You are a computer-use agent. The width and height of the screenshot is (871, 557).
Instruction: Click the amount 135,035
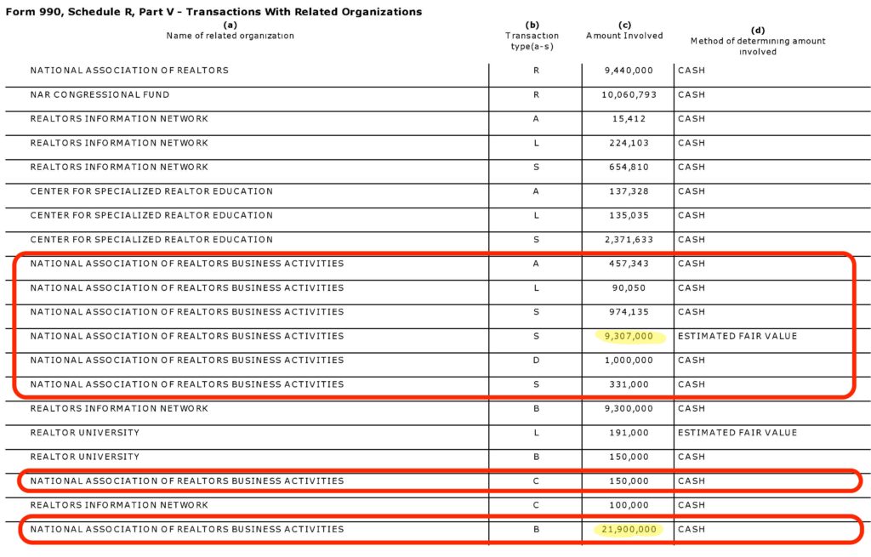coord(629,215)
